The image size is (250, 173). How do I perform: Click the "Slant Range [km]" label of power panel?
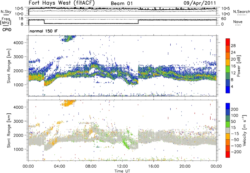[x=9, y=66]
